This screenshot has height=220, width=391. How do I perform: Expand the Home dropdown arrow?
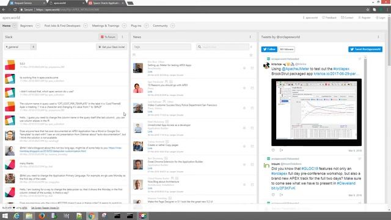coord(14,26)
